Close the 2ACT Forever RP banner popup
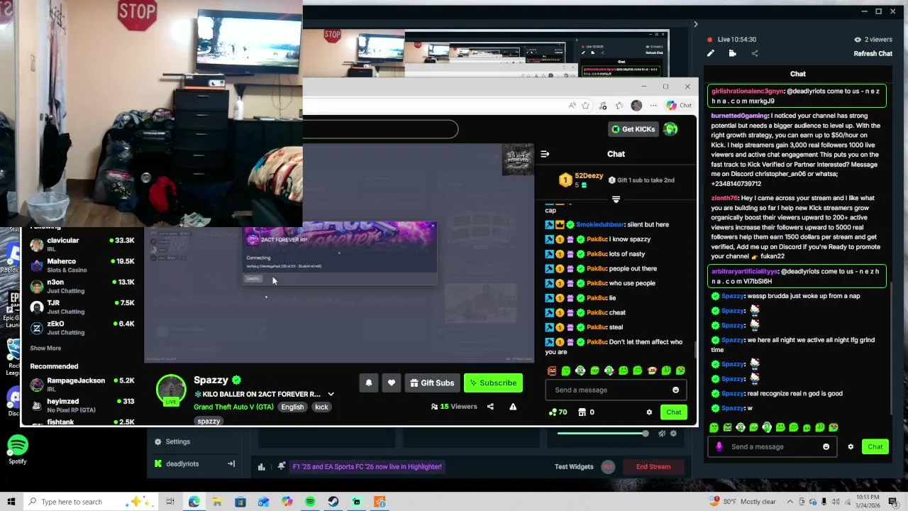The height and width of the screenshot is (511, 908). pos(433,226)
